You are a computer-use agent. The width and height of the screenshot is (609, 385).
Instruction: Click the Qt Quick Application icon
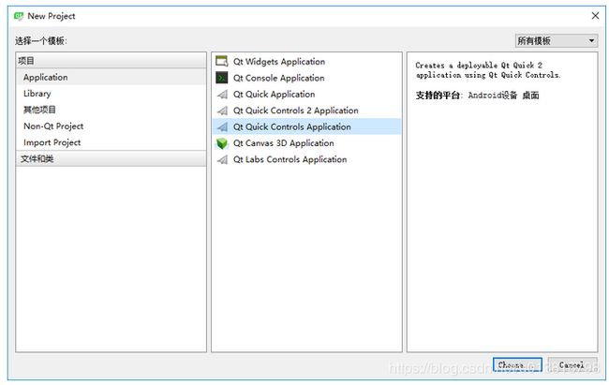(x=222, y=94)
